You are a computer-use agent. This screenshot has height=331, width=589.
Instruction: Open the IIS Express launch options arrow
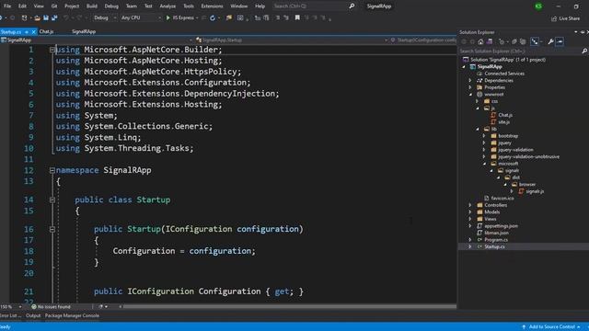(x=197, y=17)
